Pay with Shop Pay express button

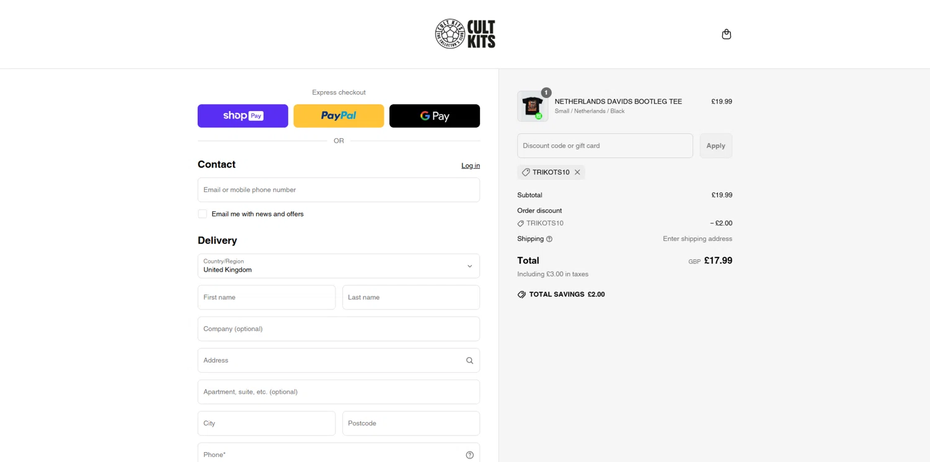(x=243, y=116)
